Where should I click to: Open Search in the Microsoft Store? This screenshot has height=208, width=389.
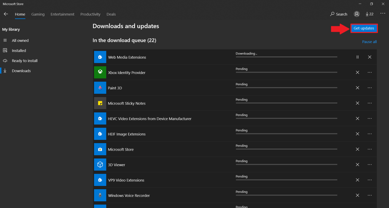[x=339, y=14]
